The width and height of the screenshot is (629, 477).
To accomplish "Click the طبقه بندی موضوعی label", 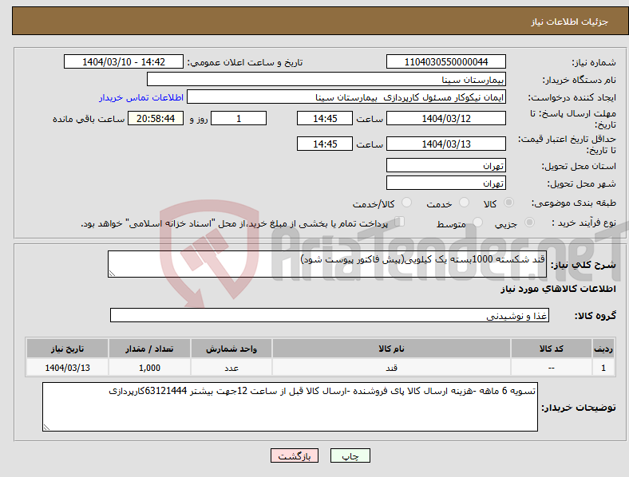I will tap(574, 203).
